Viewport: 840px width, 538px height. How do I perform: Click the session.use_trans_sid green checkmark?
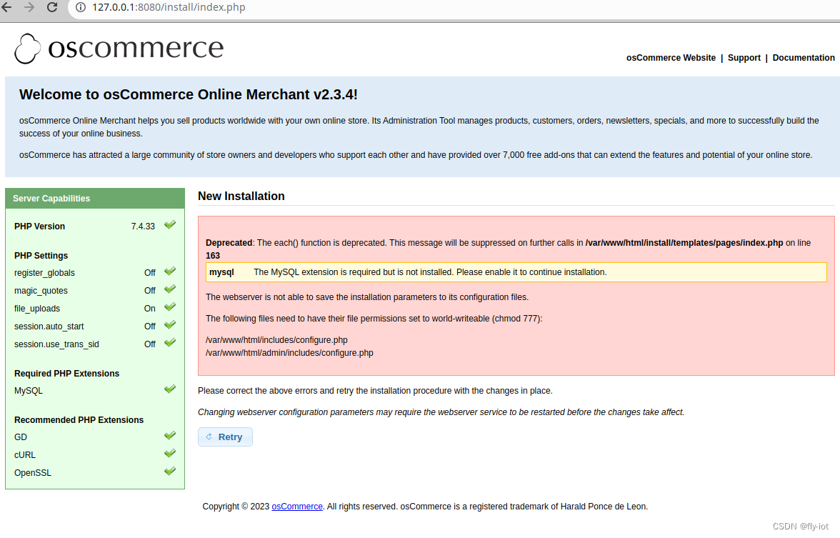[170, 343]
